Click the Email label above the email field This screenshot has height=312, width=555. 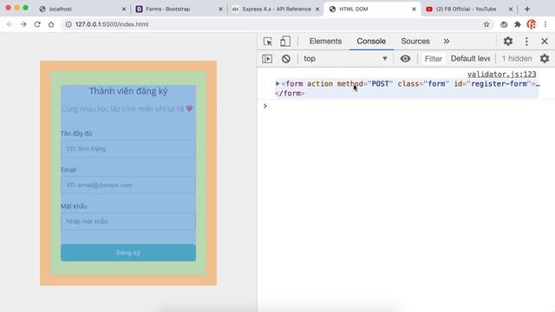coord(69,170)
